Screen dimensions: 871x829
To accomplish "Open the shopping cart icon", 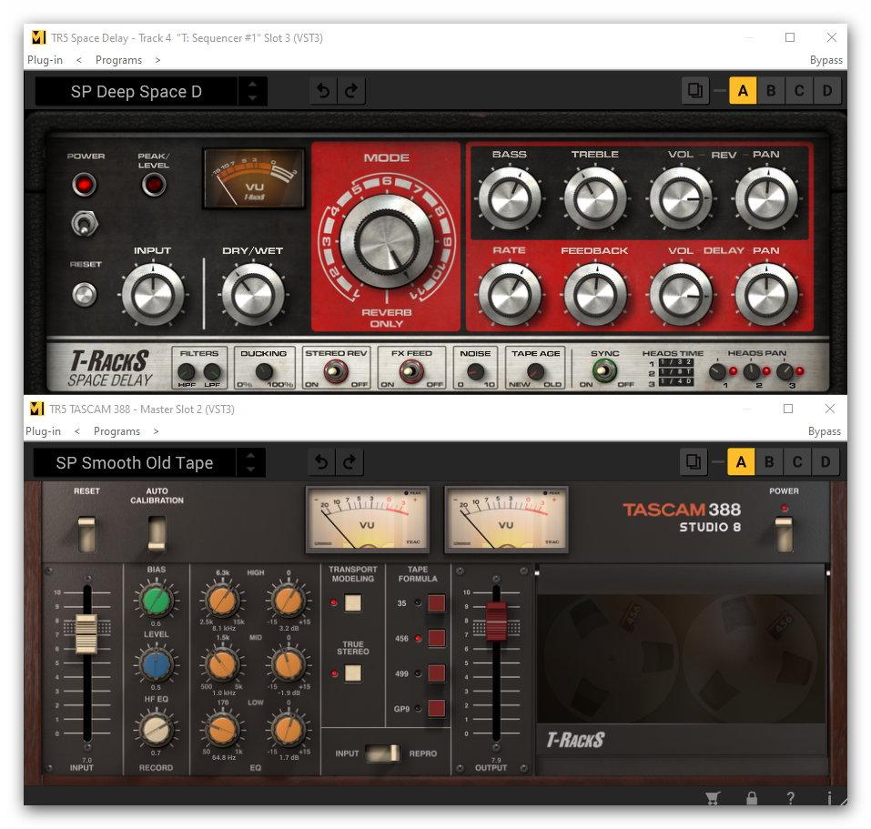I will 713,798.
